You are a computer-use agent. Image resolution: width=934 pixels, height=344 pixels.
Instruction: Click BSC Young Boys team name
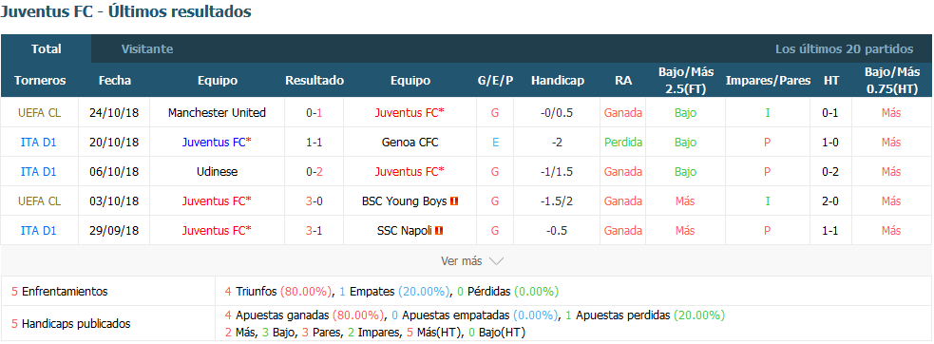pyautogui.click(x=405, y=201)
